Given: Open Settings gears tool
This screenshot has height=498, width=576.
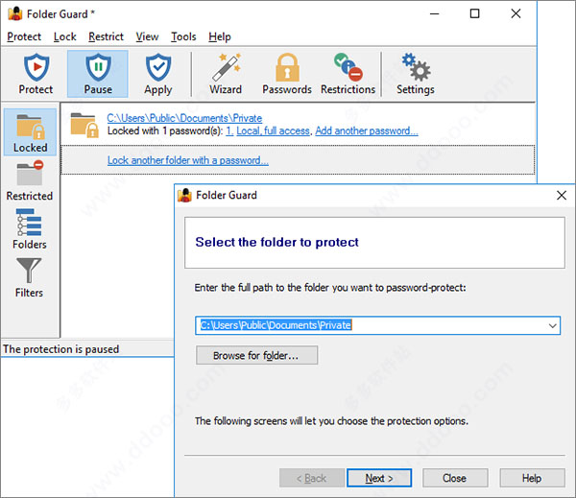Looking at the screenshot, I should [416, 74].
